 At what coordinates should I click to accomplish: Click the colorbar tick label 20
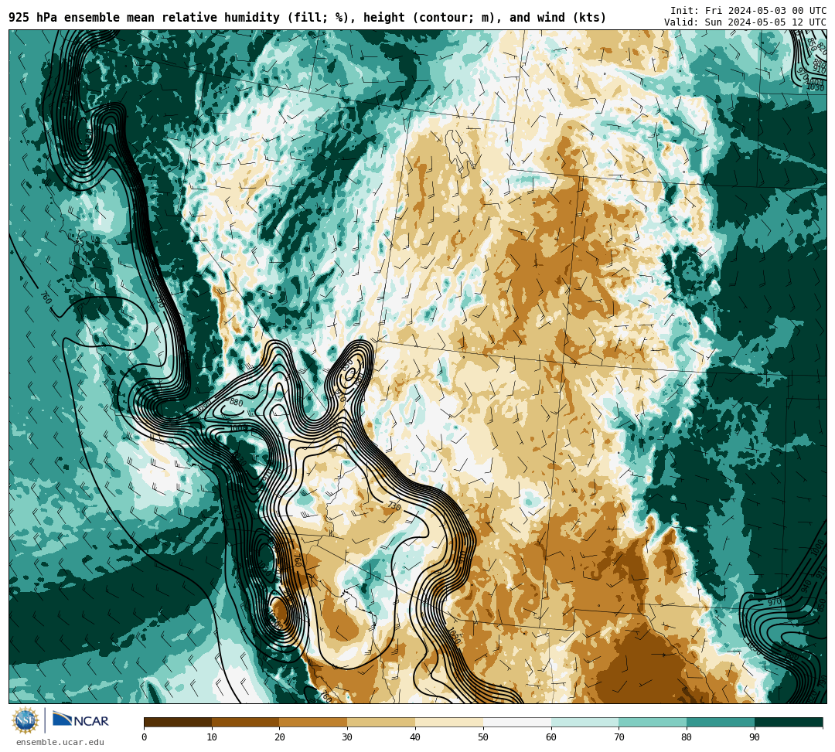tap(280, 737)
